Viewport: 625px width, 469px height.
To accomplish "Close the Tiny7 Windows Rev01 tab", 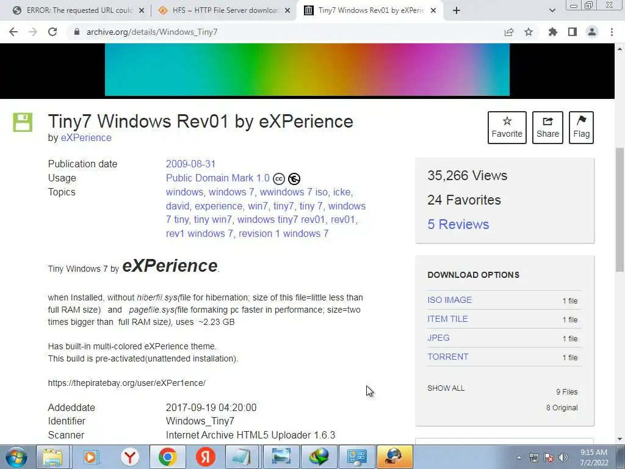I will [x=434, y=10].
